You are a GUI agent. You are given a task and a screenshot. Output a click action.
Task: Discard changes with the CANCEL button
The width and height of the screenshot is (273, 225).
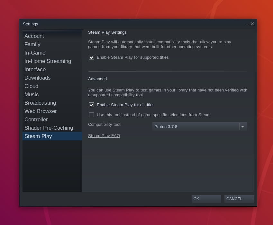point(239,199)
